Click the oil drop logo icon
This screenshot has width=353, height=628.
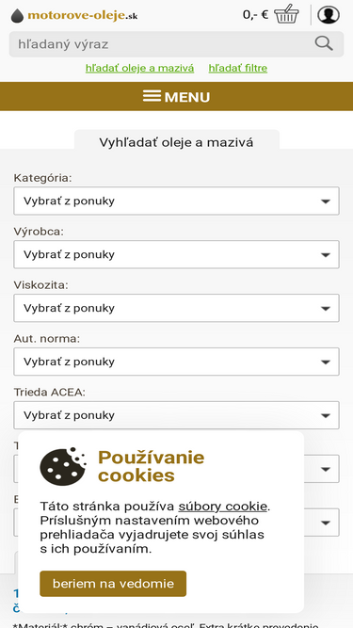17,16
